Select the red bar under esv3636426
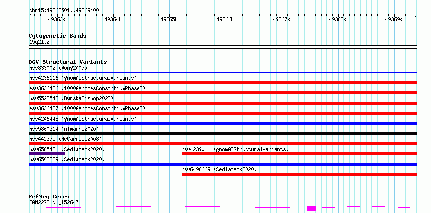431x213 pixels. pos(223,93)
